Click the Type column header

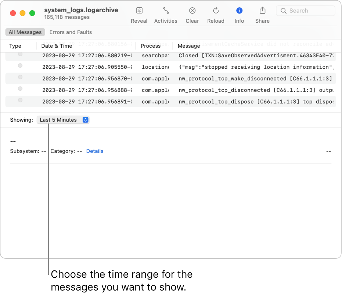pos(15,46)
